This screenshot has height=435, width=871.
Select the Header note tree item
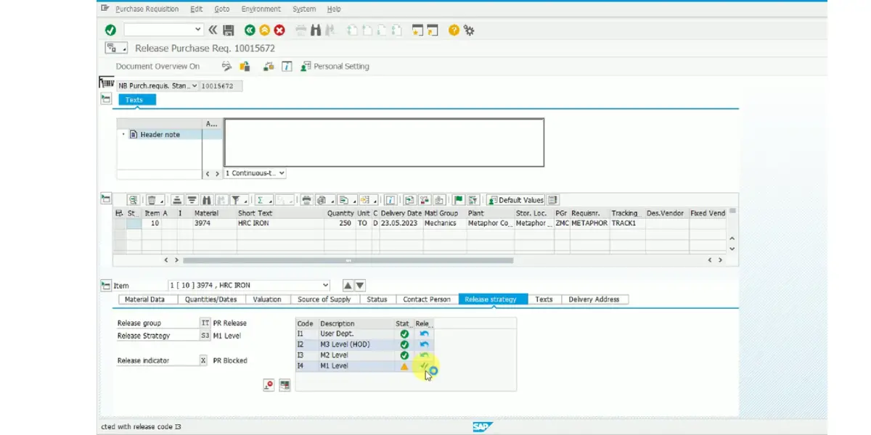click(160, 135)
